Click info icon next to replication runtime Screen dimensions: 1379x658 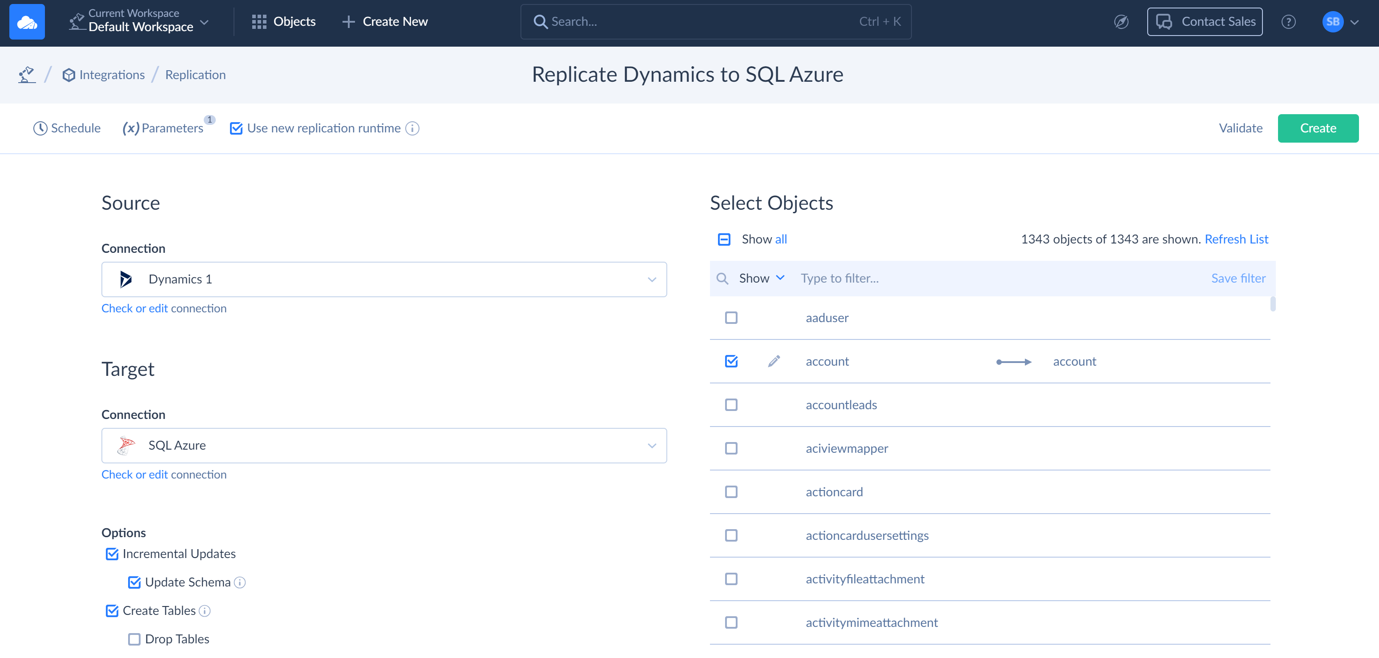click(x=412, y=128)
